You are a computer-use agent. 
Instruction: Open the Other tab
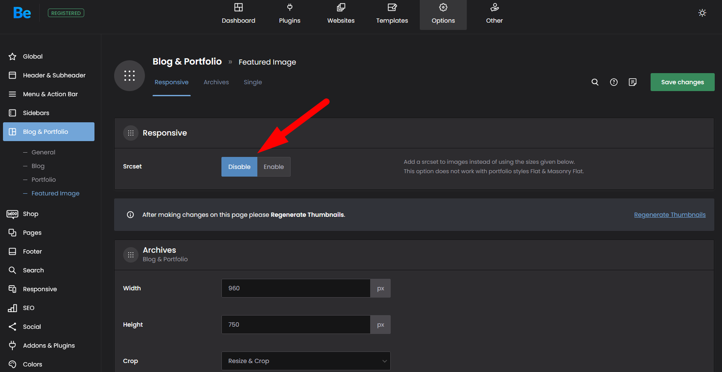(495, 14)
